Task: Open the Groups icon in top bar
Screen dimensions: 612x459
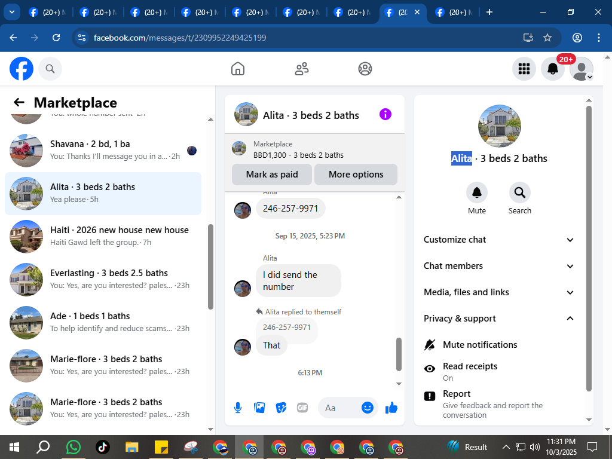Action: (x=365, y=69)
